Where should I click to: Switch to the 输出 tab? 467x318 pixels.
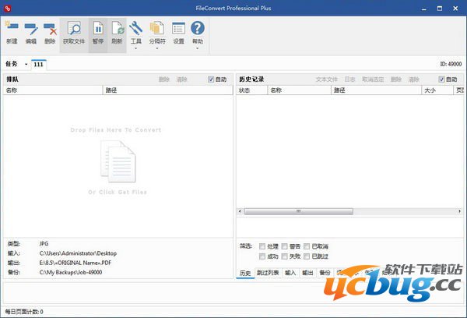point(307,273)
